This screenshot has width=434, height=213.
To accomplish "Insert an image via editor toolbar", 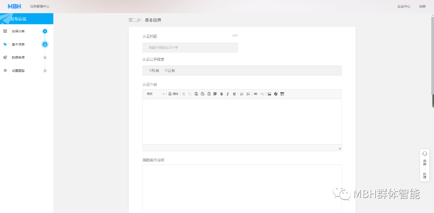I will (269, 94).
